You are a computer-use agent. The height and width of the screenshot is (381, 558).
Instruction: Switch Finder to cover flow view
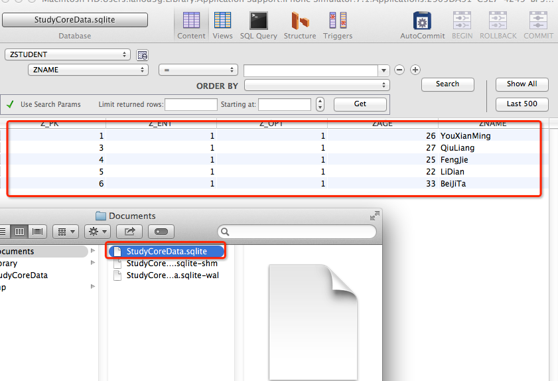(37, 232)
